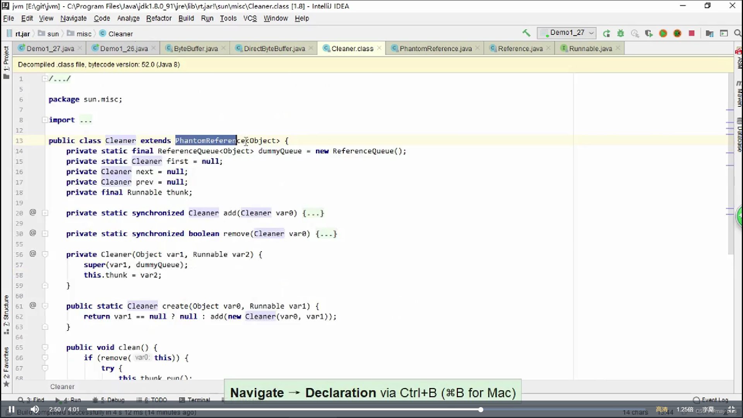This screenshot has height=418, width=743.
Task: Expand the folded remove method on line 30
Action: (x=45, y=234)
